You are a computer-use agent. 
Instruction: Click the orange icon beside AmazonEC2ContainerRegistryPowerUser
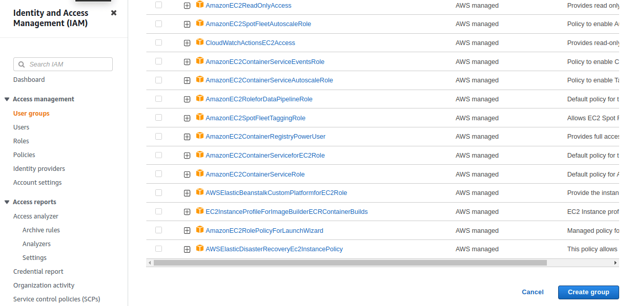pyautogui.click(x=200, y=136)
